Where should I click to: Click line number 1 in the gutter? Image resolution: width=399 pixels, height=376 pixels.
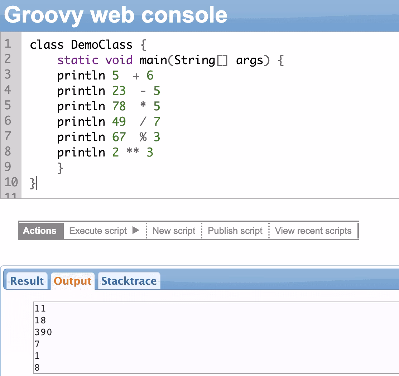(x=9, y=44)
